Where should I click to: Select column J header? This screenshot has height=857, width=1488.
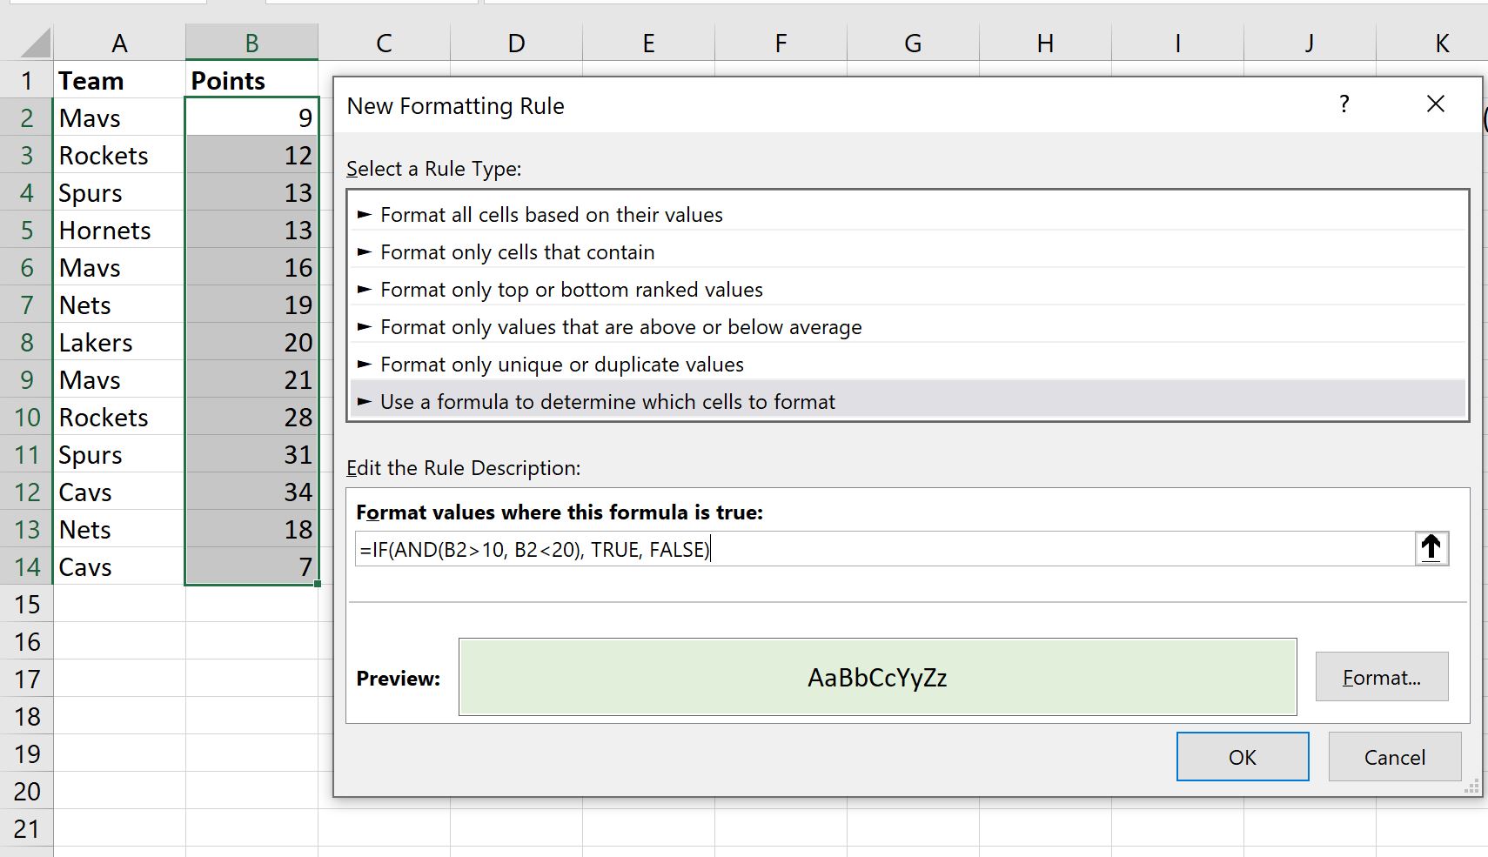1310,43
